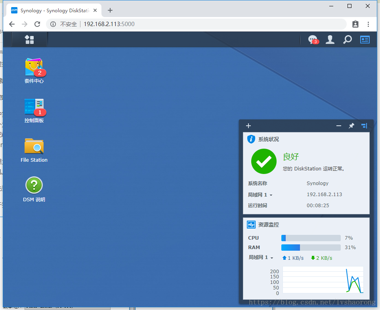
Task: Click the 运行时间 label
Action: click(x=258, y=206)
